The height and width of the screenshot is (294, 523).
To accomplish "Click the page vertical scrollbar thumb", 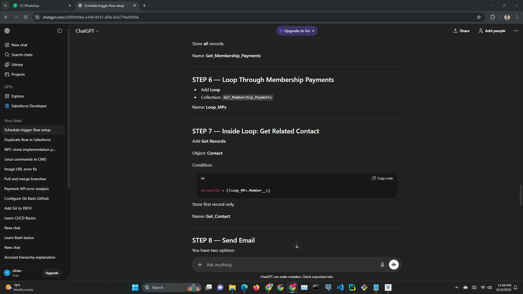I will 521,195.
